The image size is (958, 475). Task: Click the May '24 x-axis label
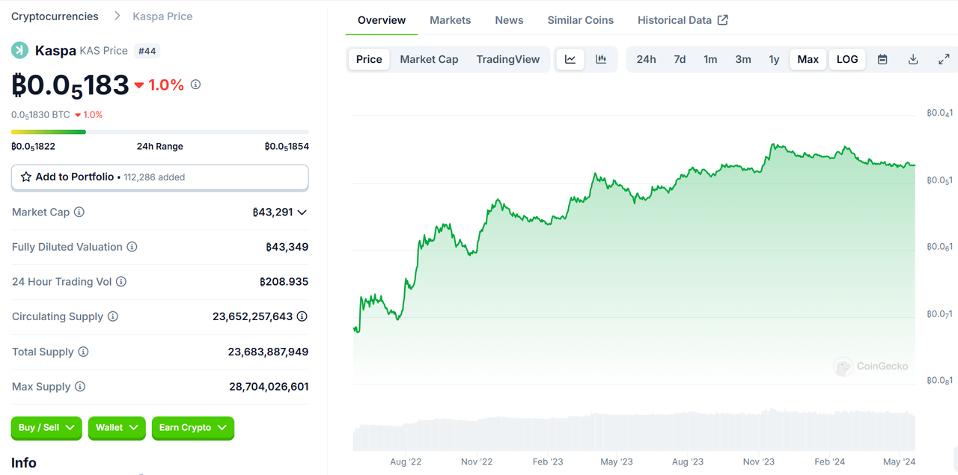click(899, 462)
